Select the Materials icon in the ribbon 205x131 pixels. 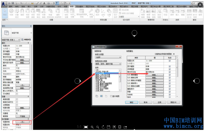(11, 12)
